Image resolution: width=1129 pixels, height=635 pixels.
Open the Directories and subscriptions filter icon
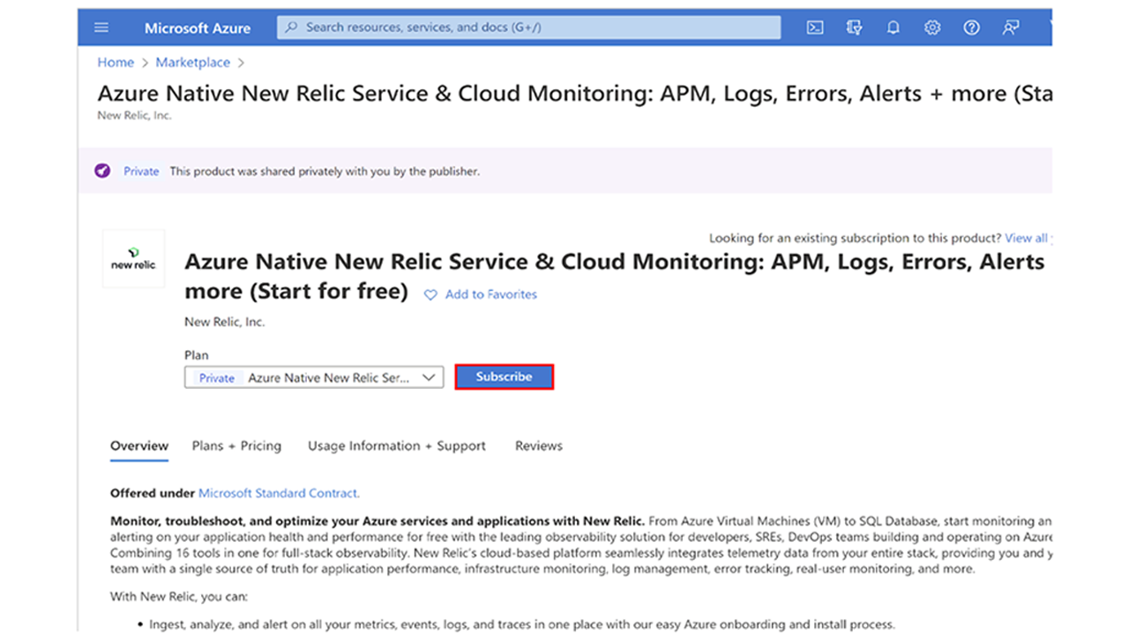pyautogui.click(x=854, y=27)
